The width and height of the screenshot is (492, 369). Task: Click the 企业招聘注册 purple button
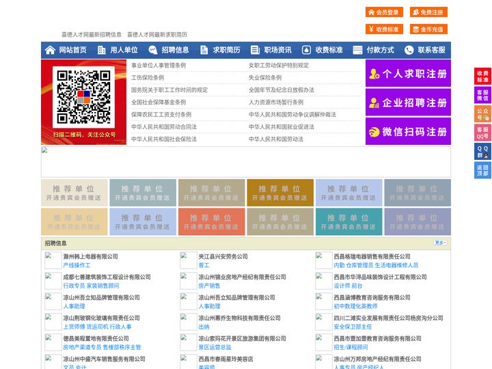click(x=408, y=102)
